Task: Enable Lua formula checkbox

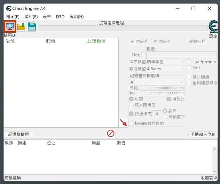Action: tap(189, 62)
